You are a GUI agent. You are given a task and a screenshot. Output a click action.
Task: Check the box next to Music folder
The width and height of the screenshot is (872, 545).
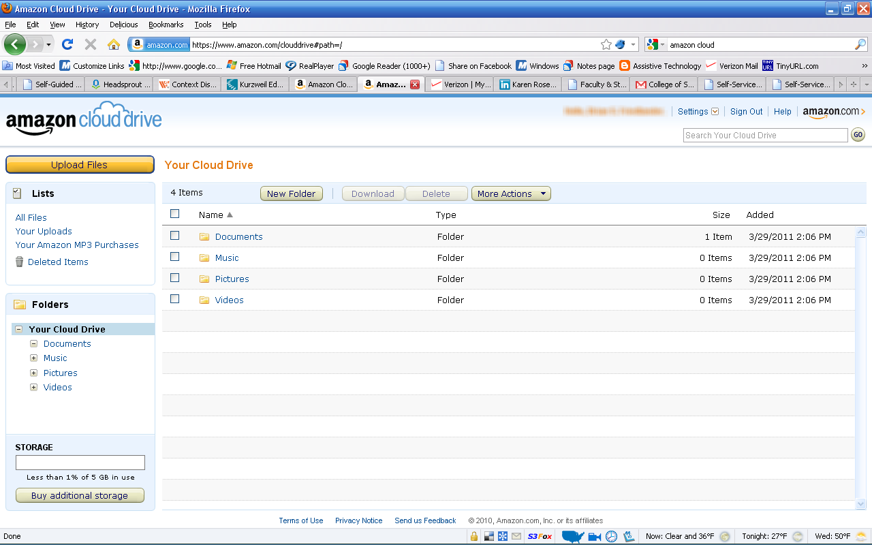point(174,255)
